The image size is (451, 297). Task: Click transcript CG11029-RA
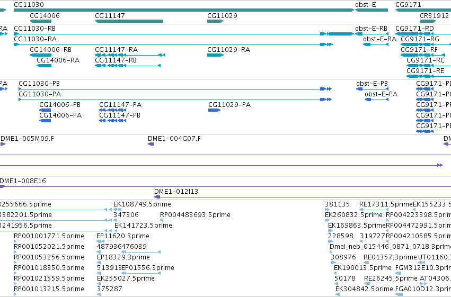click(x=216, y=55)
